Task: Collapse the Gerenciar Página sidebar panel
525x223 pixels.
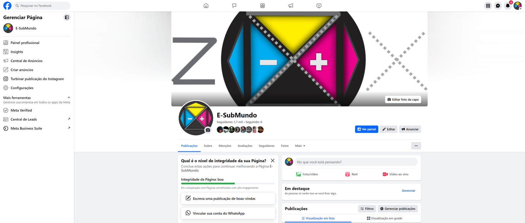Action: 67,17
